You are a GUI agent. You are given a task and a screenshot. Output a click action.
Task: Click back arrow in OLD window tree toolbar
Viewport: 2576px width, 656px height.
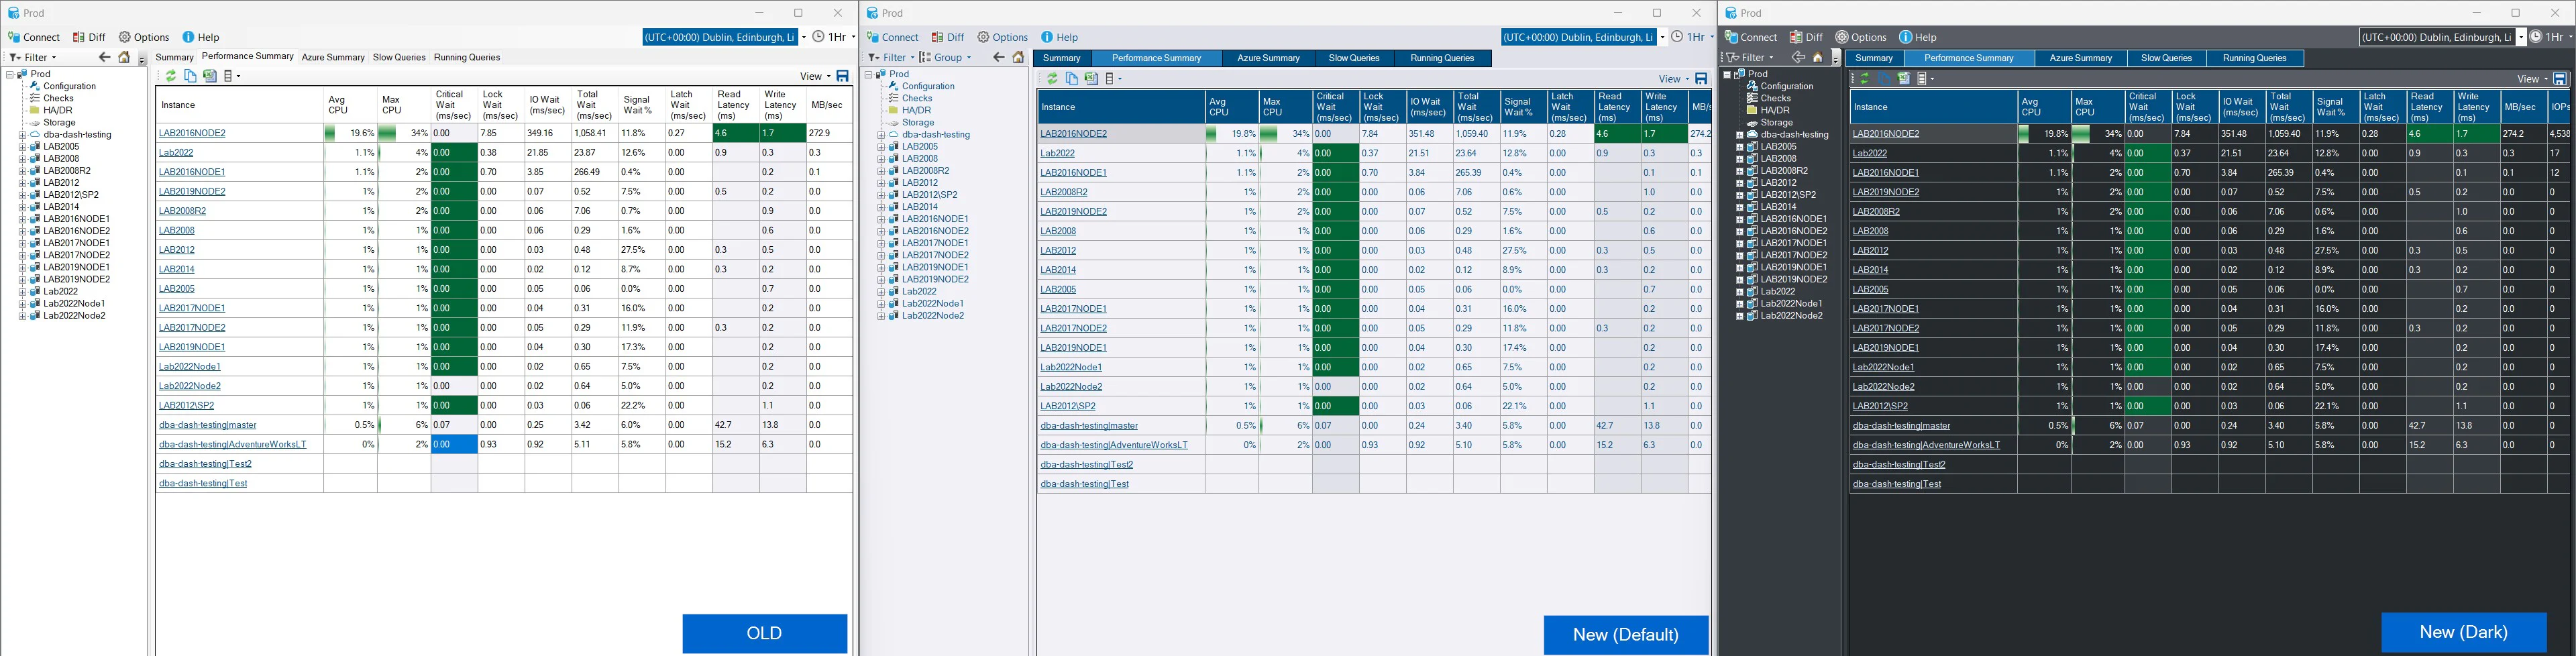[x=104, y=57]
